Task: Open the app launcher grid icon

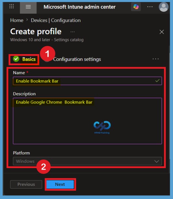Action: (11, 6)
